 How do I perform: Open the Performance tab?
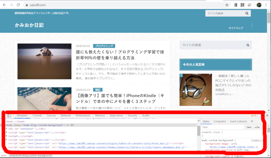pyautogui.click(x=83, y=115)
